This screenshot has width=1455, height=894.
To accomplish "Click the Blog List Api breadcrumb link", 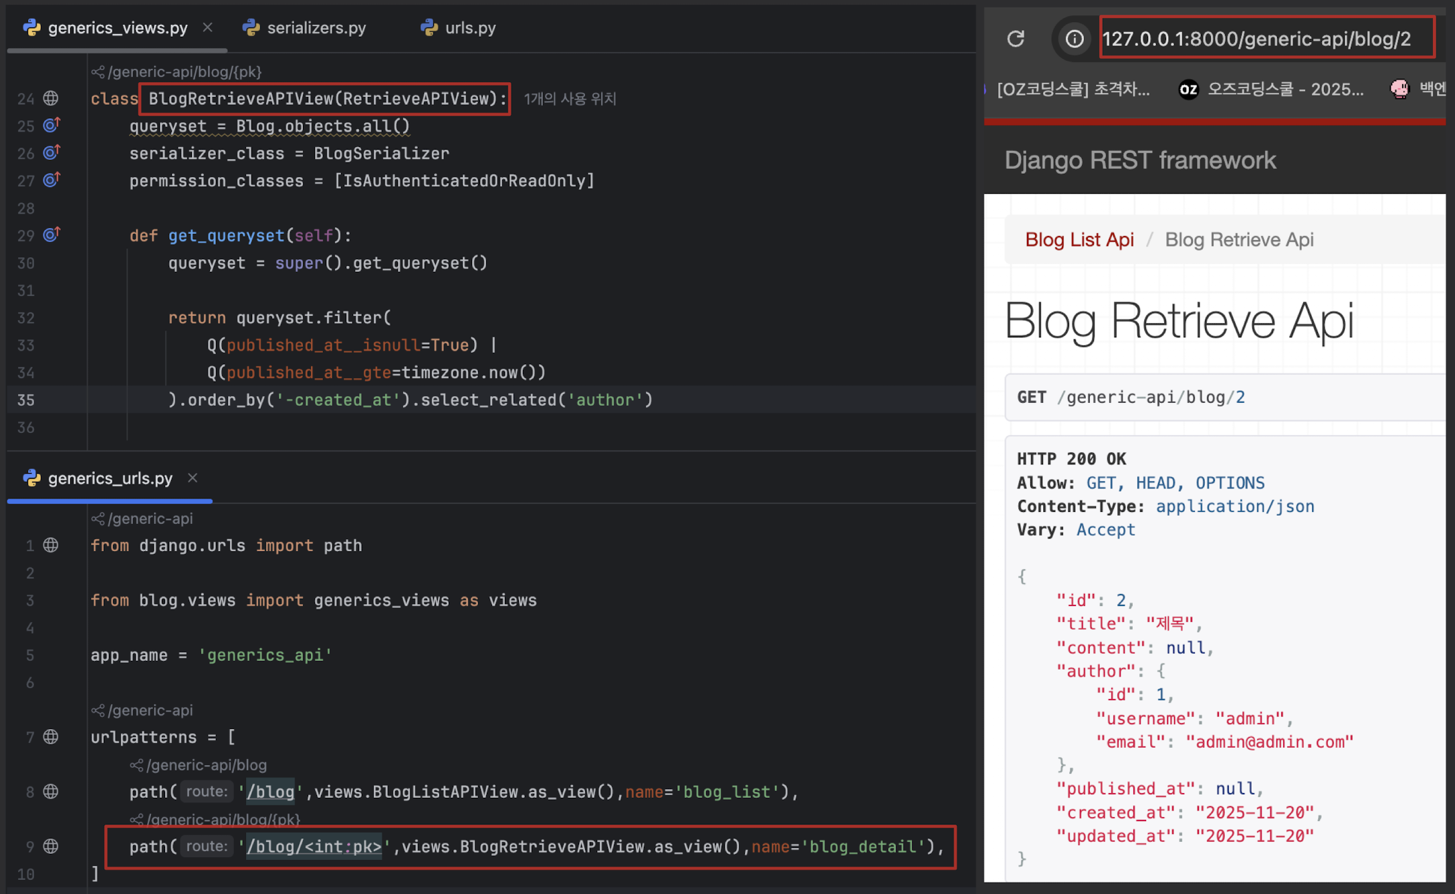I will [1079, 239].
